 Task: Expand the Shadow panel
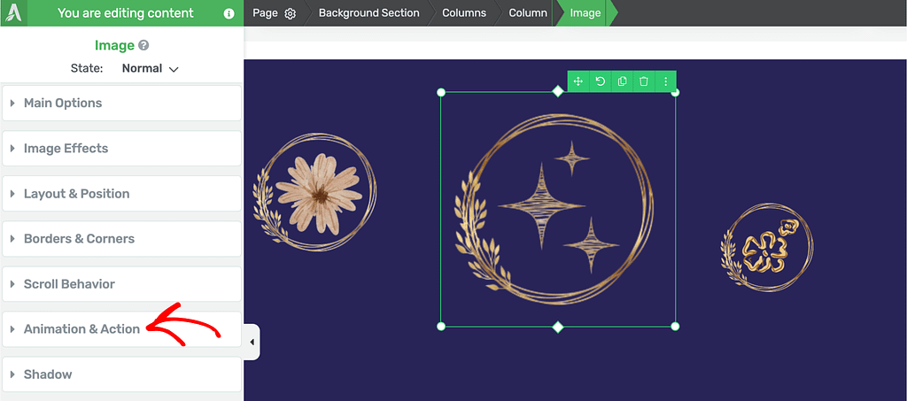click(121, 374)
